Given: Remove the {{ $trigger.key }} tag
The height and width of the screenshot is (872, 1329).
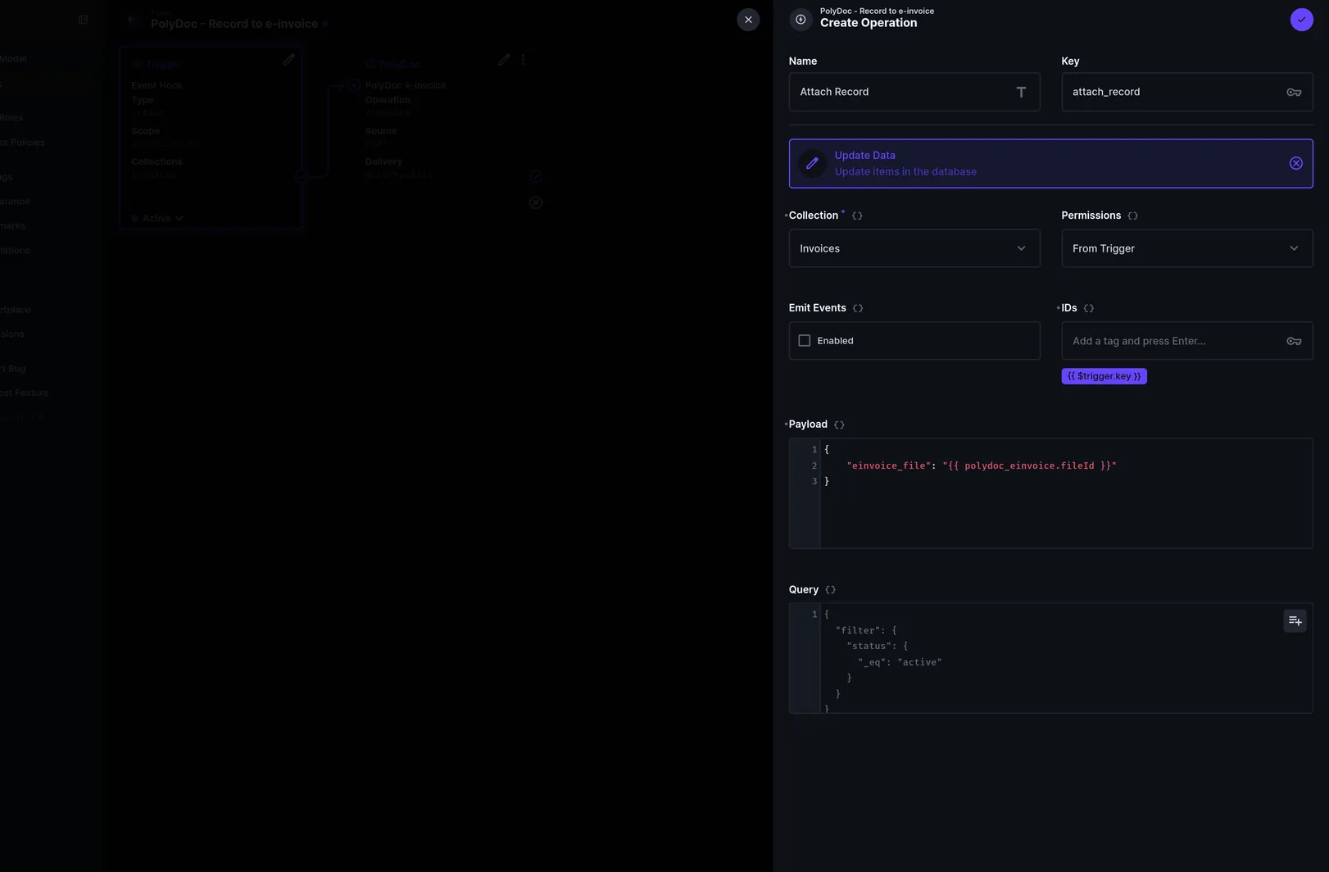Looking at the screenshot, I should [1104, 376].
